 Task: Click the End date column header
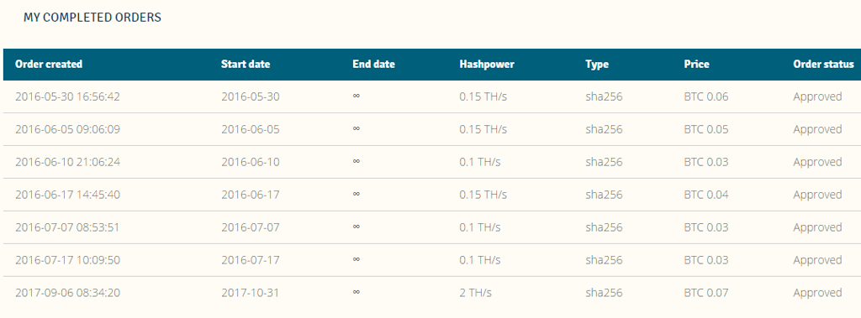point(373,64)
